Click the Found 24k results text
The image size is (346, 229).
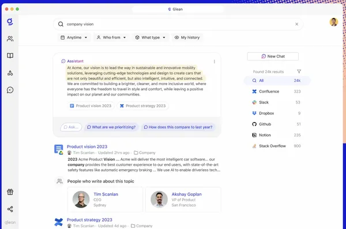[268, 72]
